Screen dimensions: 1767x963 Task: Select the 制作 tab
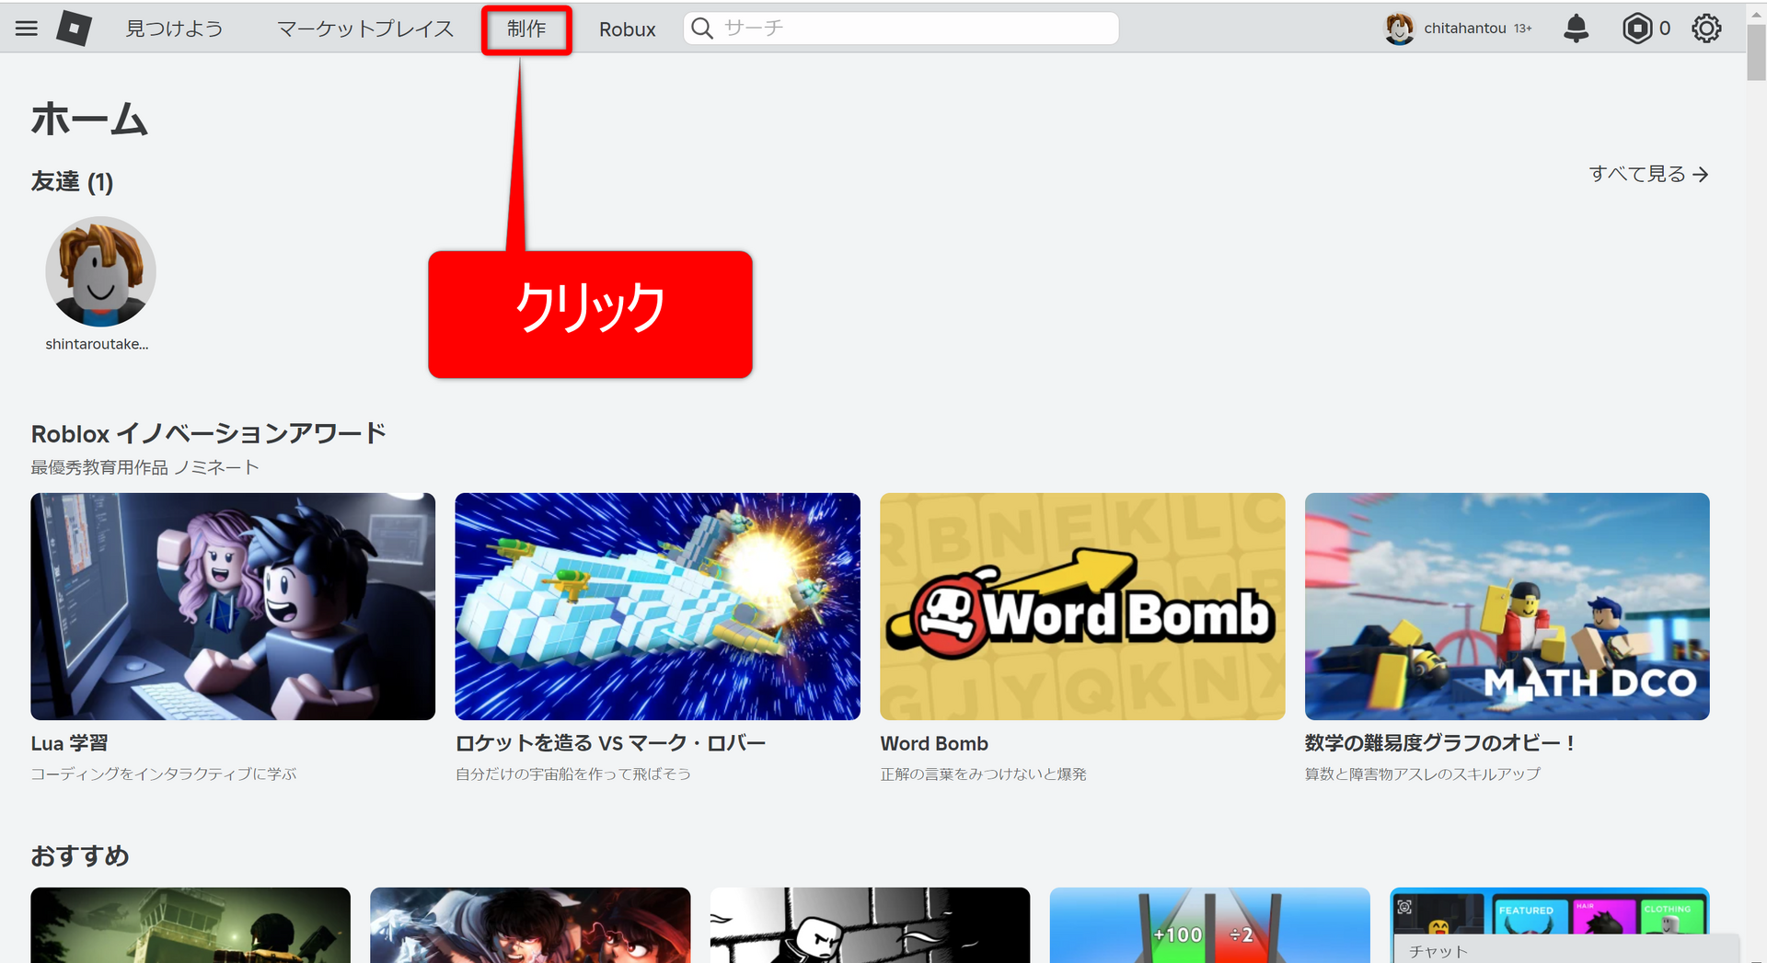(x=526, y=29)
